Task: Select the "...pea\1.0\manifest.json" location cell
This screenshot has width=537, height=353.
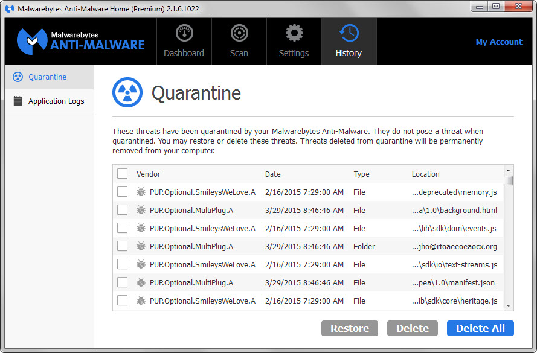Action: 453,283
